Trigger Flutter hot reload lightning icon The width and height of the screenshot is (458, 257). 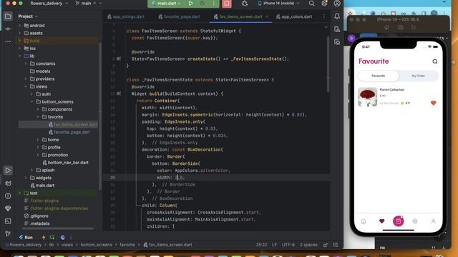(x=44, y=238)
